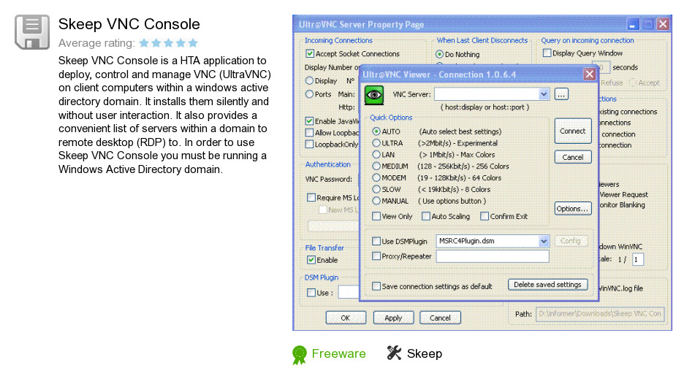The height and width of the screenshot is (387, 687).
Task: Enable the Proxy/Repeater checkbox
Action: [376, 256]
